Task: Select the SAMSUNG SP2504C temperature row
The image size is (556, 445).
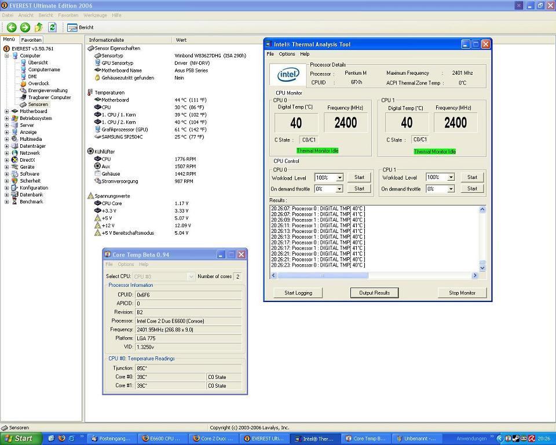Action: click(x=149, y=137)
